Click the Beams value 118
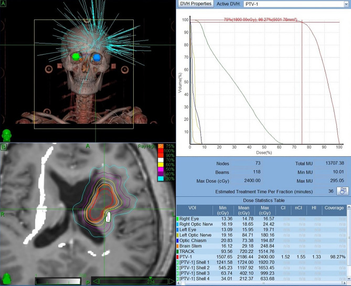 click(257, 172)
